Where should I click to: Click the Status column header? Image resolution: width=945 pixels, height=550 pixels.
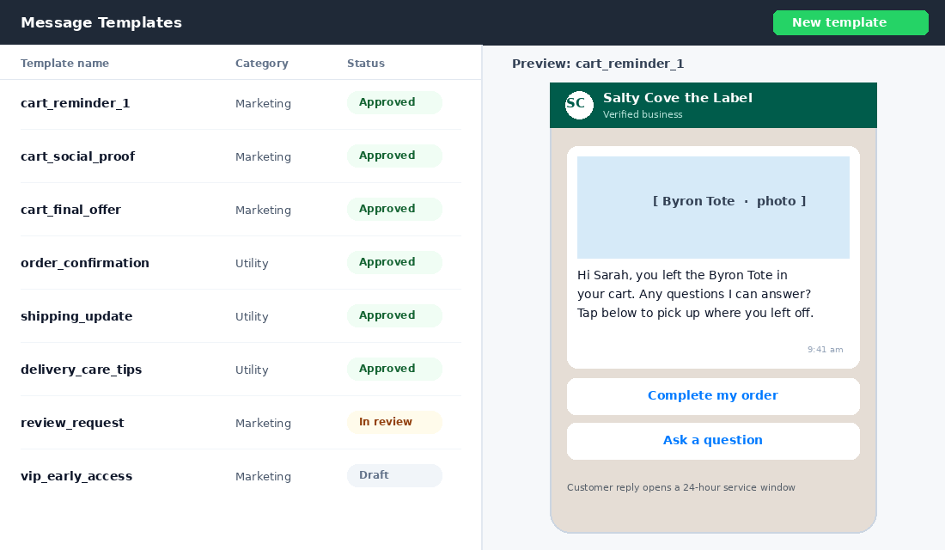coord(365,64)
